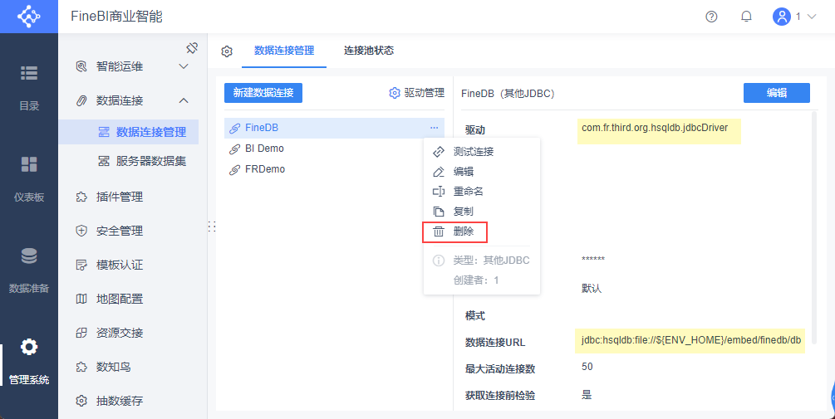Click the com.fr.third.org.hsqldb.jdbcDriver value
This screenshot has width=835, height=419.
pyautogui.click(x=655, y=128)
